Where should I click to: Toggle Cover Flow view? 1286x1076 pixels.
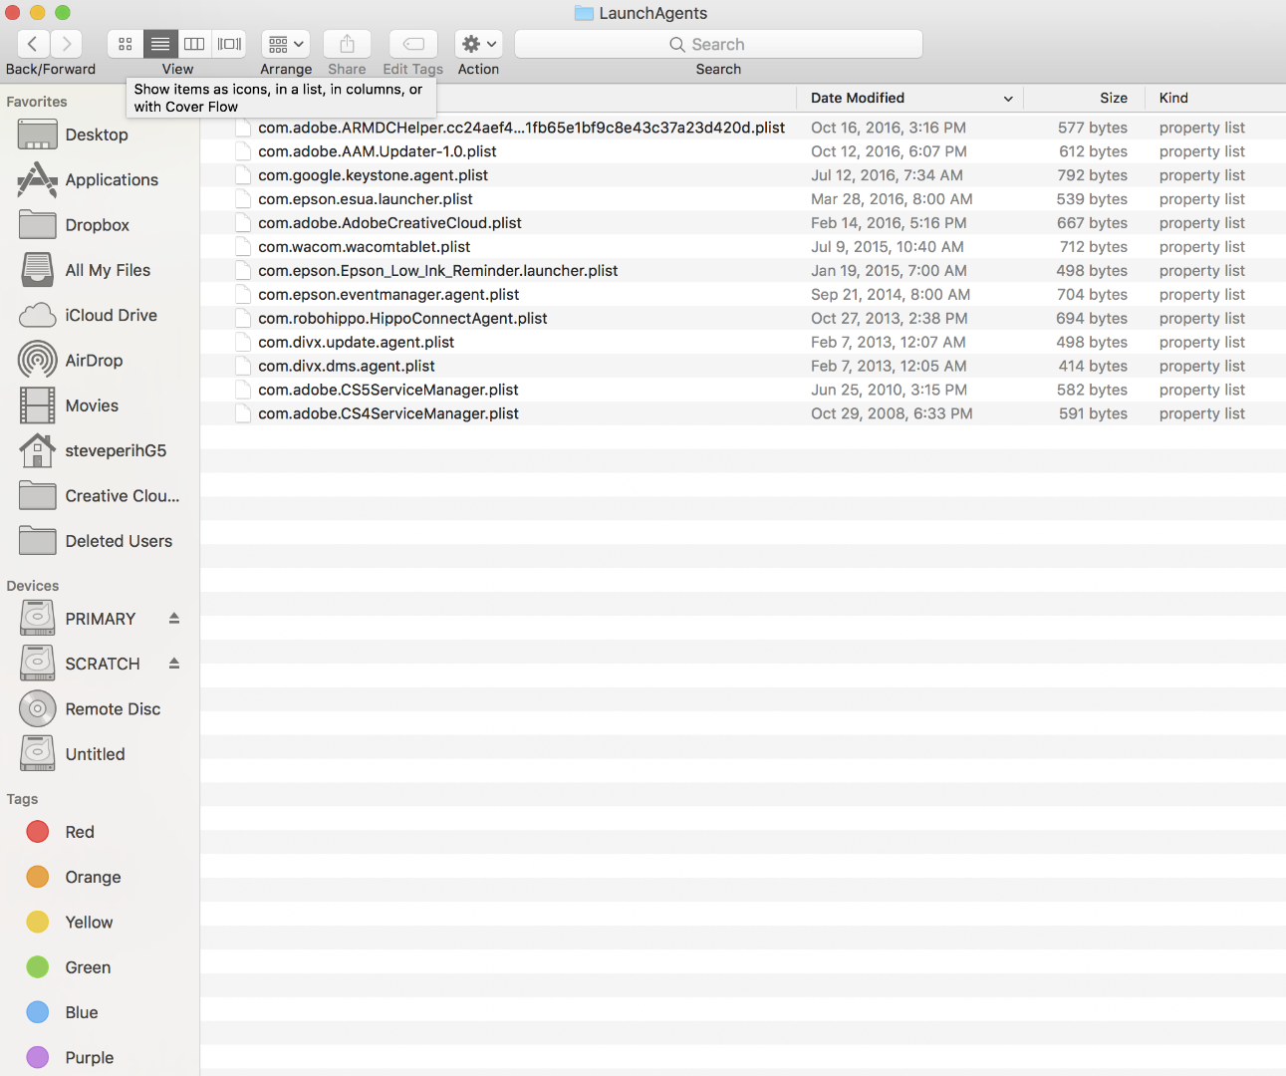click(228, 44)
